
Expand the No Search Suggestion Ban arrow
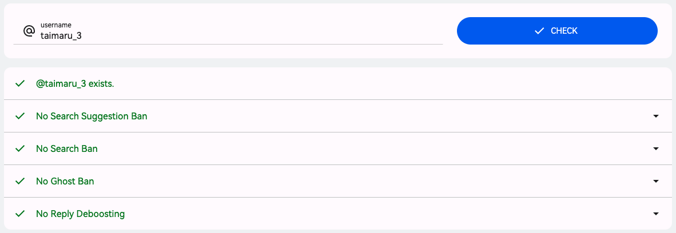(x=655, y=116)
